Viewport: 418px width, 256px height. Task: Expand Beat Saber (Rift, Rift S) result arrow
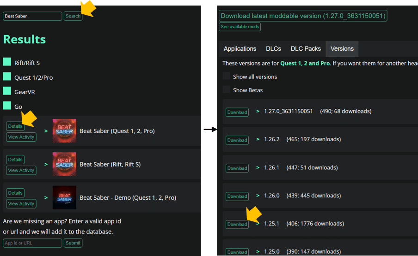click(46, 164)
